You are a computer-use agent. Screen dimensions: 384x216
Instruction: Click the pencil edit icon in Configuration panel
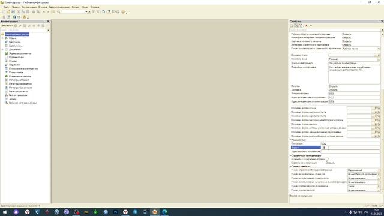click(x=20, y=25)
